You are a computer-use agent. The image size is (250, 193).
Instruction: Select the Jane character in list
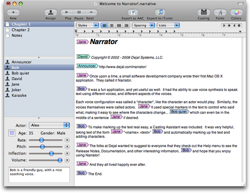coord(39,84)
